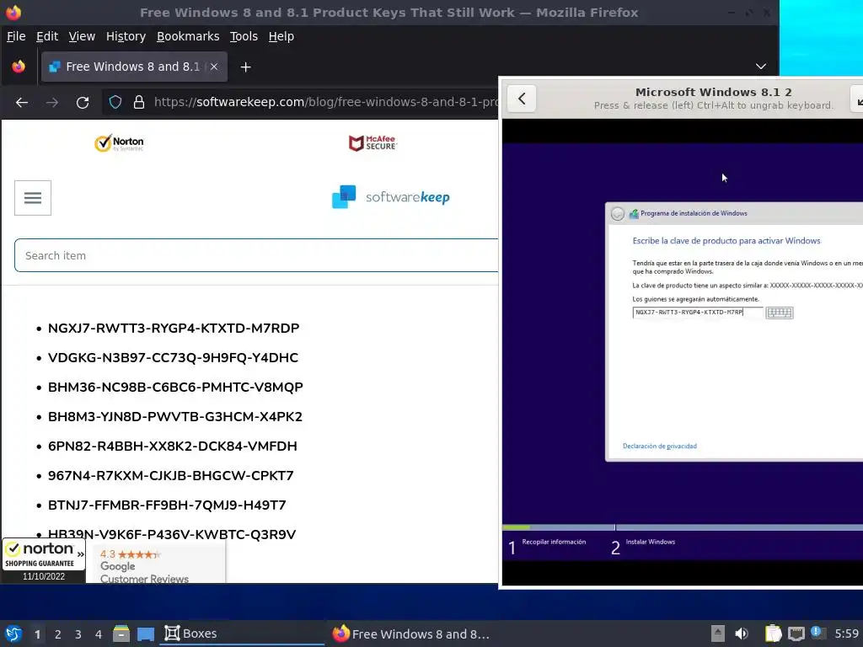Click the Firefox forward arrow button

pyautogui.click(x=51, y=102)
